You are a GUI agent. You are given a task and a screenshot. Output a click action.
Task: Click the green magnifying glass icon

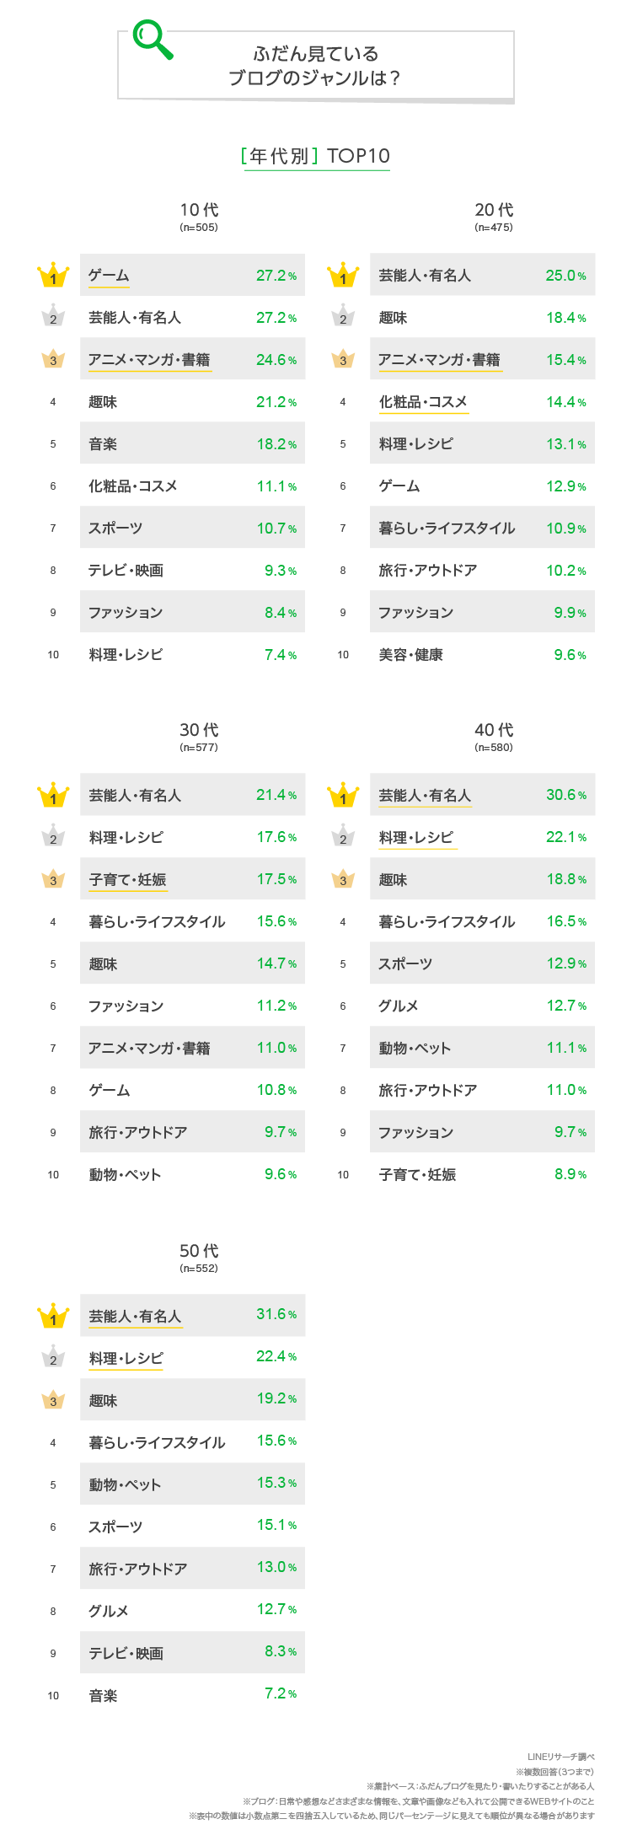152,40
